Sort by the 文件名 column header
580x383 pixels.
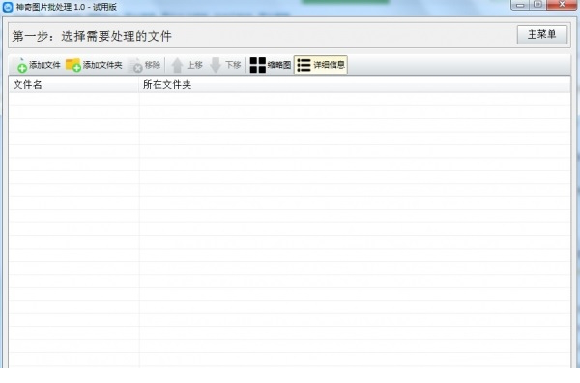click(x=73, y=85)
